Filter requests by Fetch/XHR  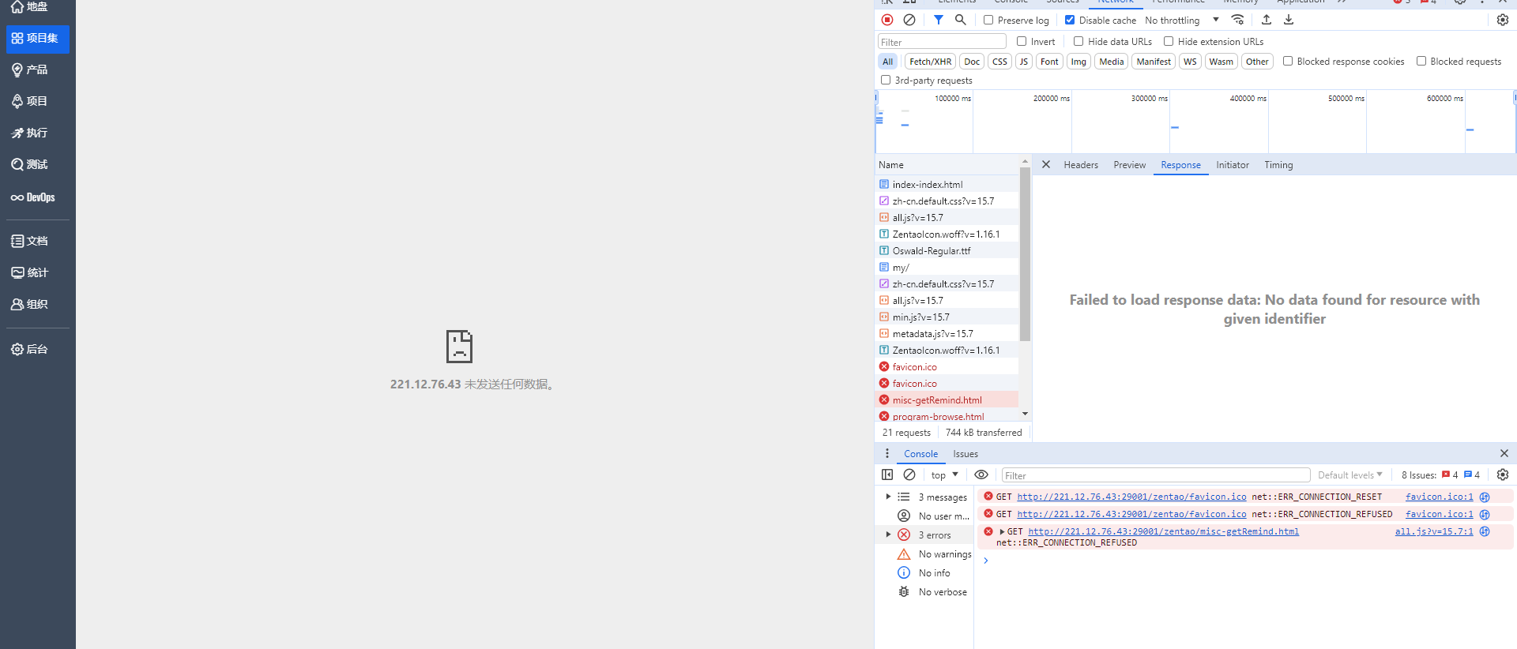[x=931, y=62]
